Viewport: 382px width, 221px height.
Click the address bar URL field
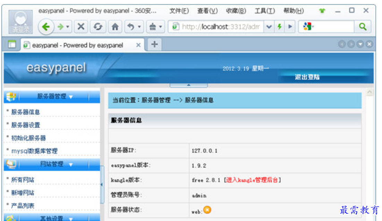click(220, 27)
